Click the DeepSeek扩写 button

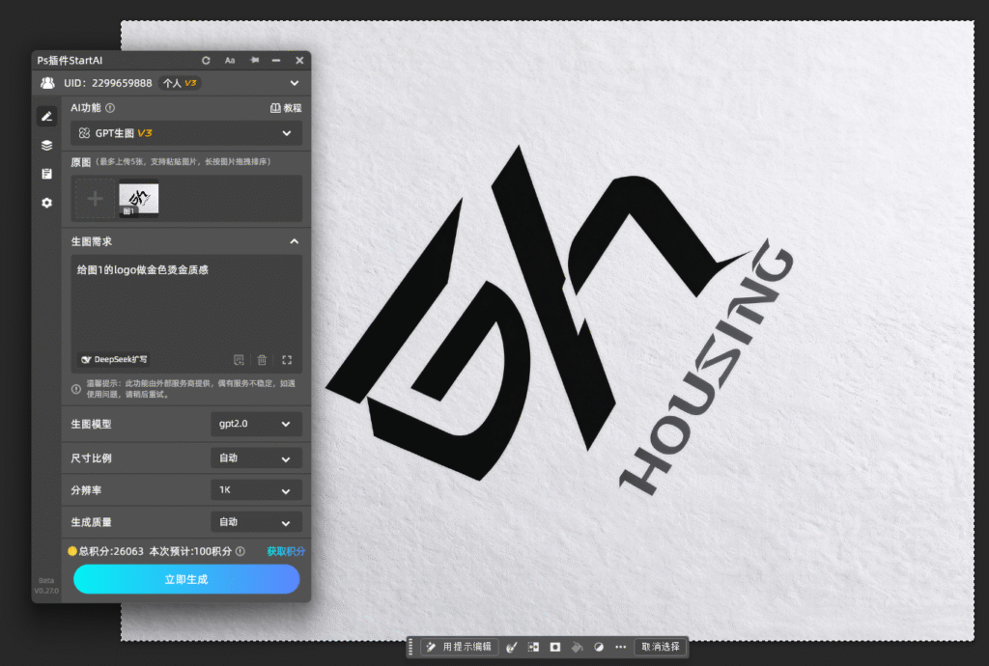point(114,360)
